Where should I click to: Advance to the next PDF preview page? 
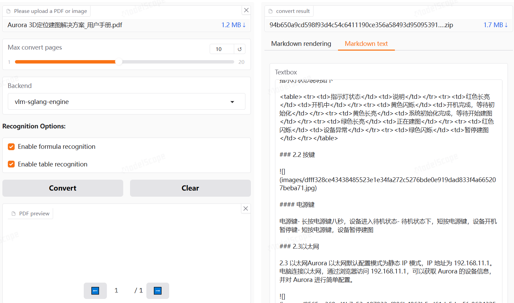coord(158,291)
